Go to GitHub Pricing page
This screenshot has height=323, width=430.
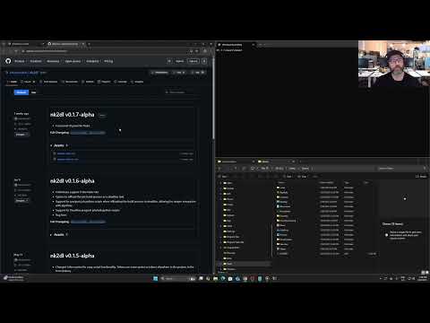(108, 61)
